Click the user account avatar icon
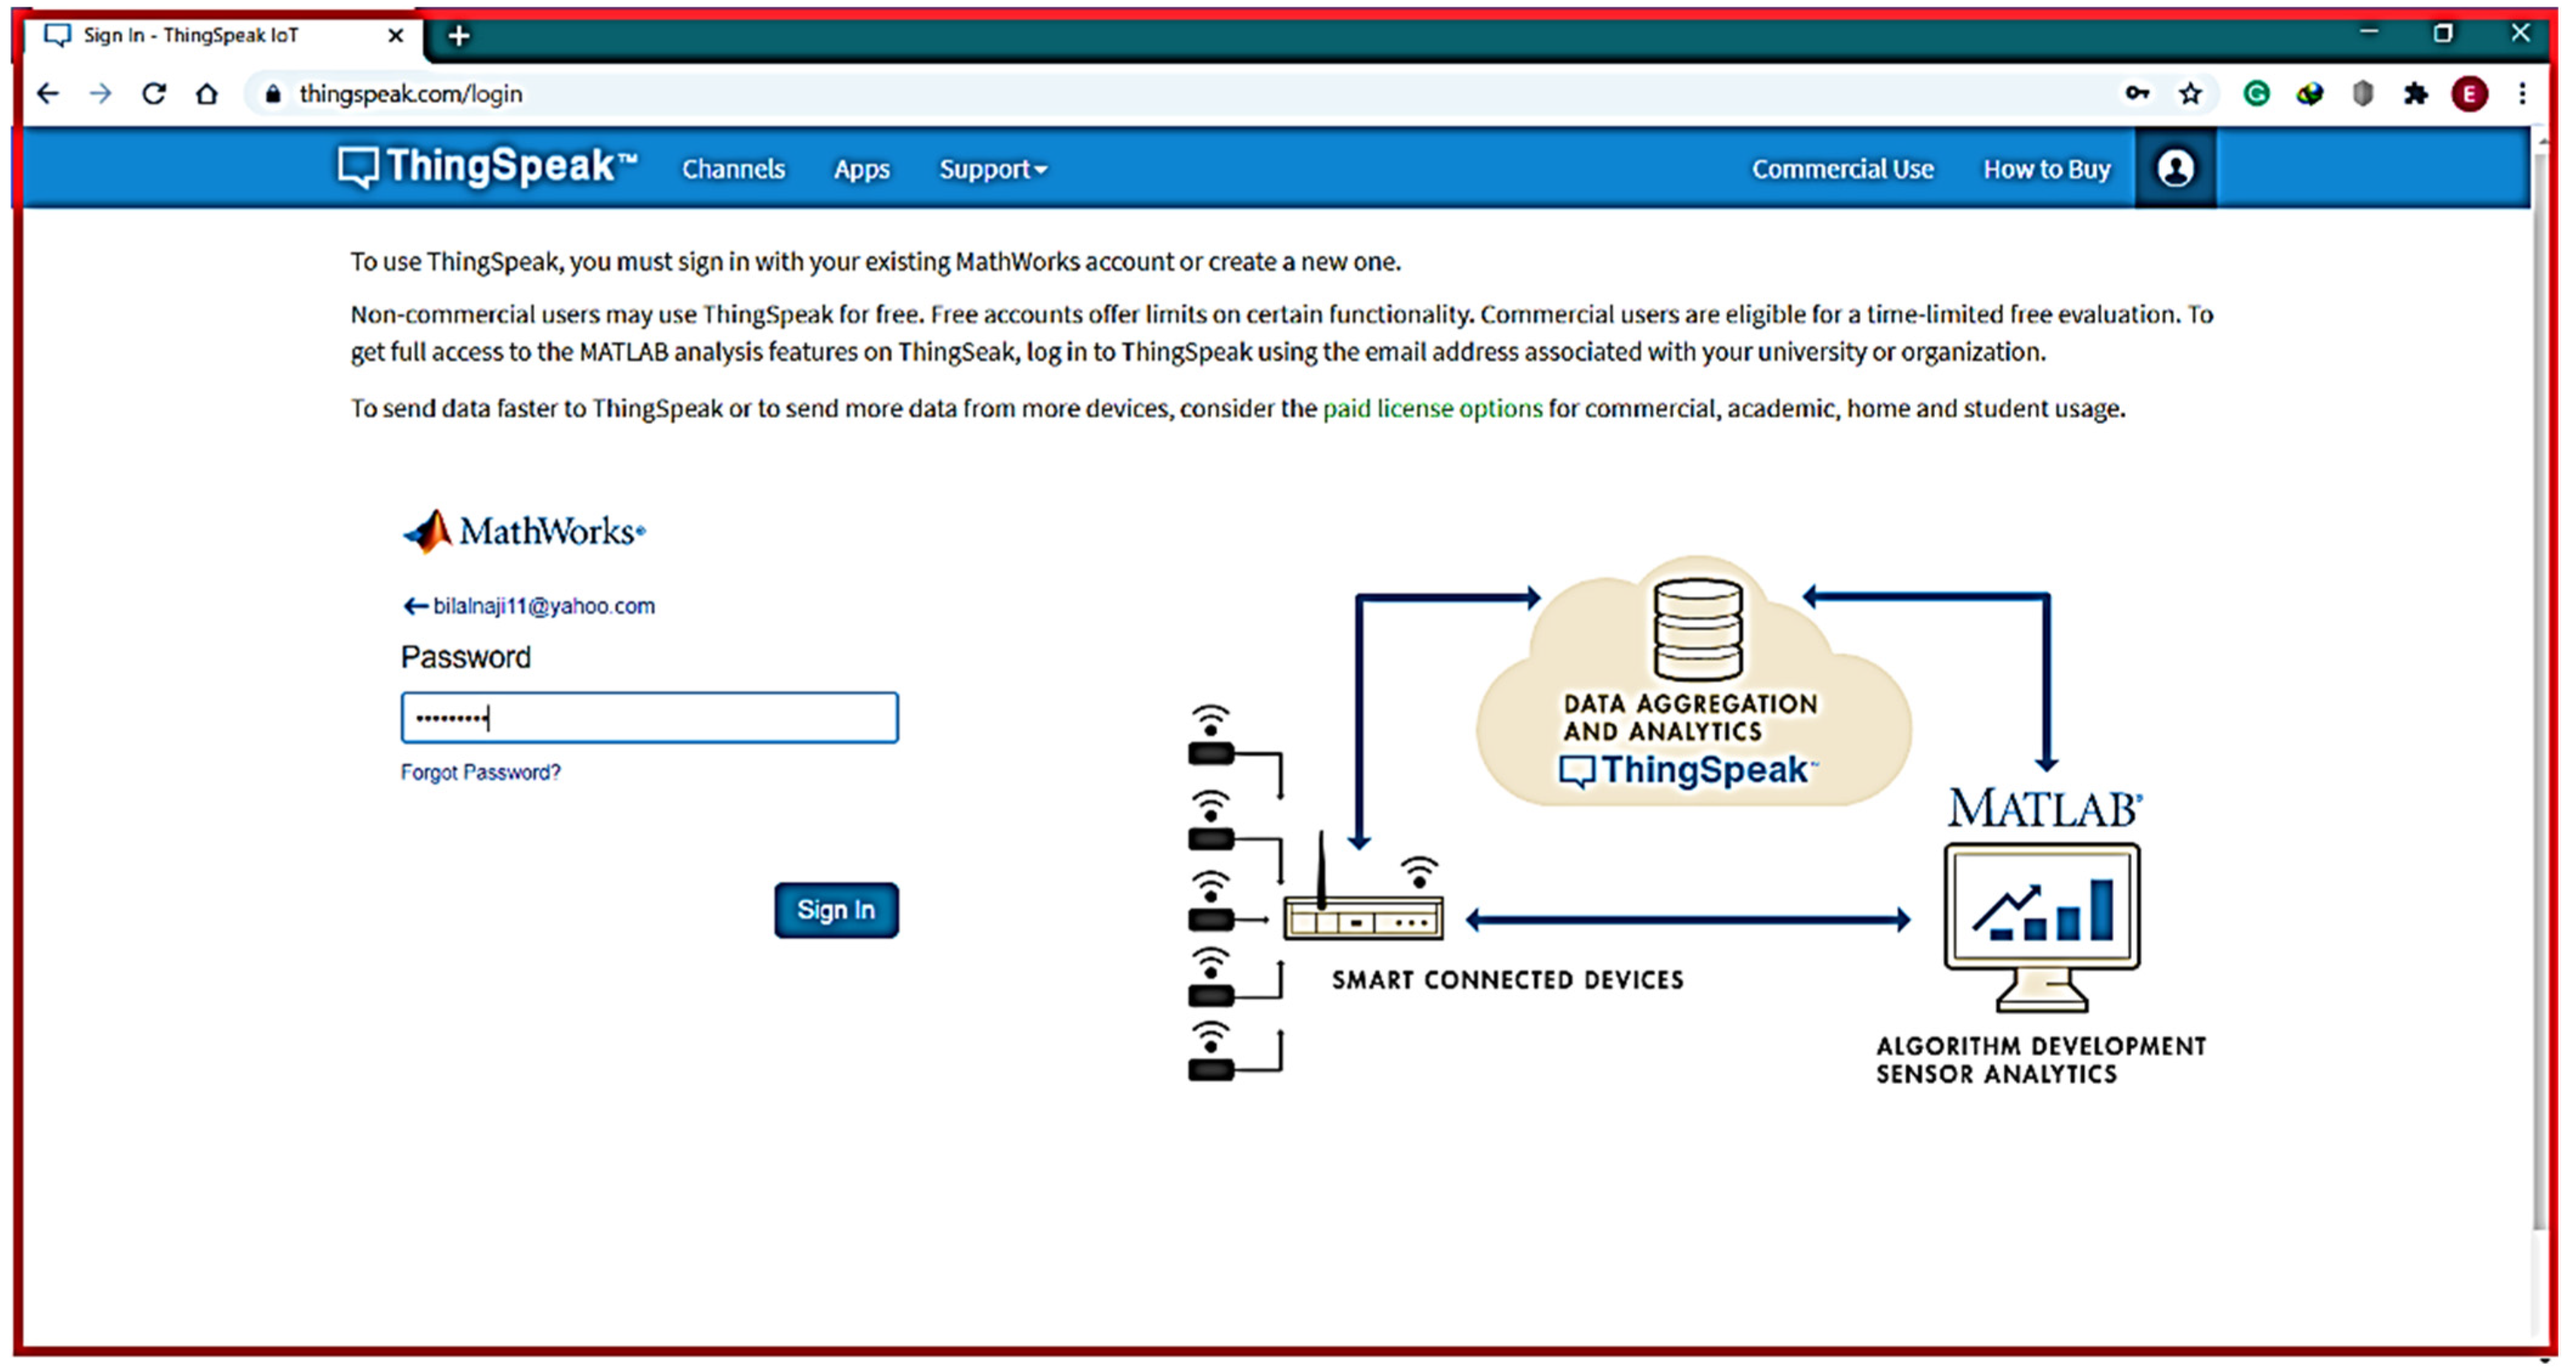 click(x=2175, y=168)
